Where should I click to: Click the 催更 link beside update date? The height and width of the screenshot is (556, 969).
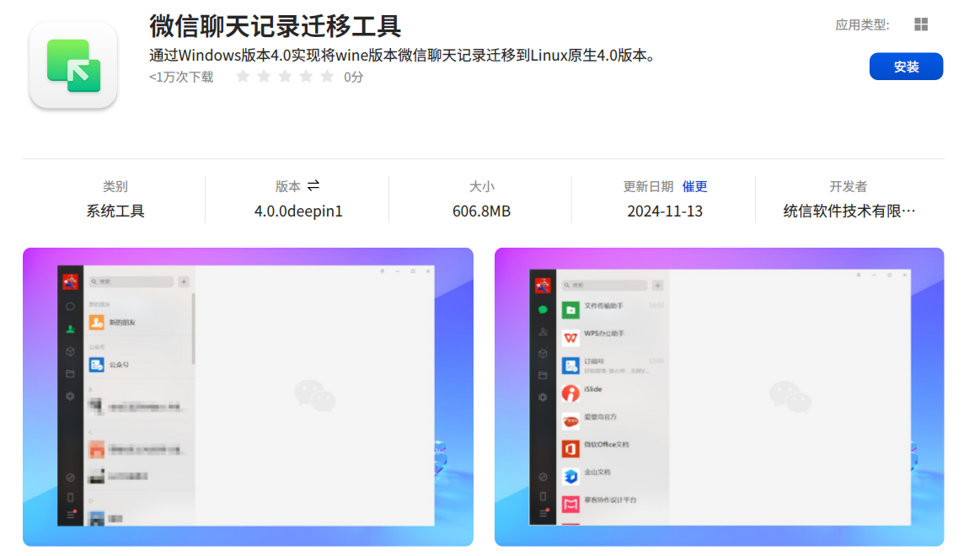(694, 186)
